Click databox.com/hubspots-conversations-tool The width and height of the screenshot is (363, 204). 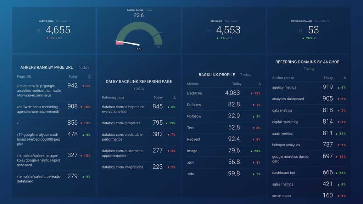(123, 109)
